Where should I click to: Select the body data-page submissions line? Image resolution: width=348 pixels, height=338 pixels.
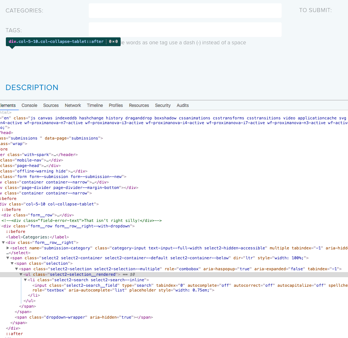tap(51, 138)
